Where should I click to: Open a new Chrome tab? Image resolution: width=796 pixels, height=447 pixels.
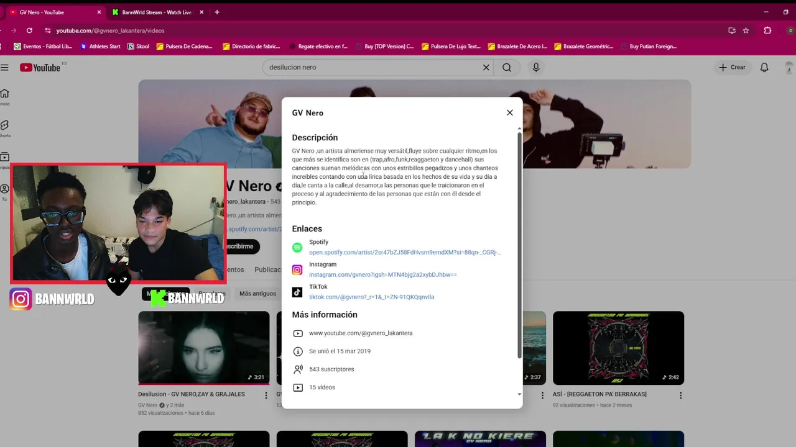coord(216,12)
